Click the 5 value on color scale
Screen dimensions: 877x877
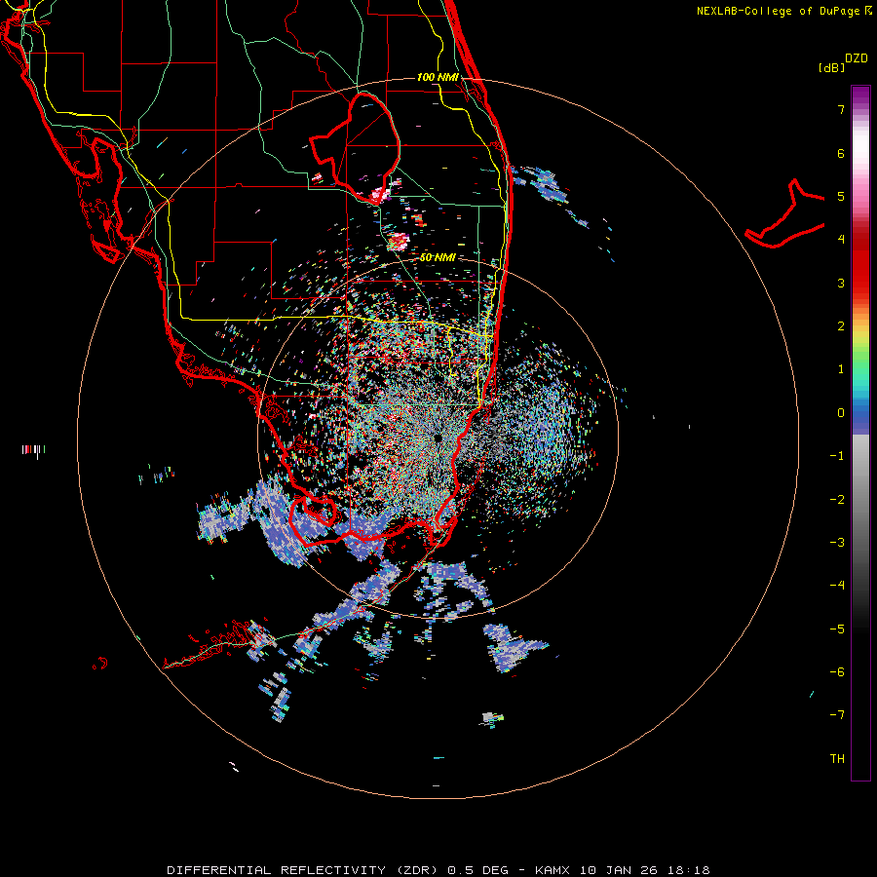coord(841,196)
